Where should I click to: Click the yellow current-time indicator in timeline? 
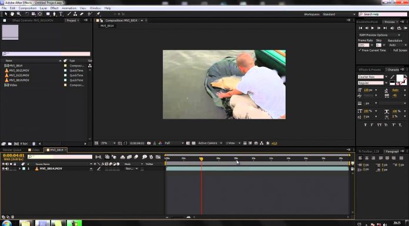tap(202, 158)
